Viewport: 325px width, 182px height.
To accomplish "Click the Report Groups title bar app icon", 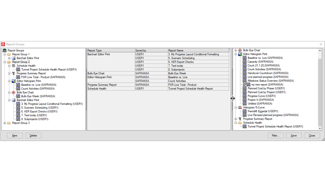I will click(3, 44).
